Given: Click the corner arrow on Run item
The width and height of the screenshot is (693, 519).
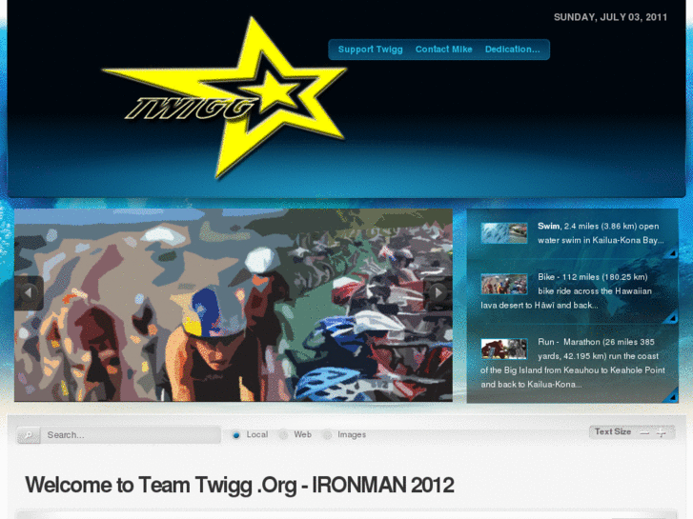Looking at the screenshot, I should [x=672, y=397].
